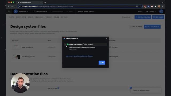Expand My Little Design System dropdown
Viewport: 171px width, 96px height.
[x=87, y=11]
